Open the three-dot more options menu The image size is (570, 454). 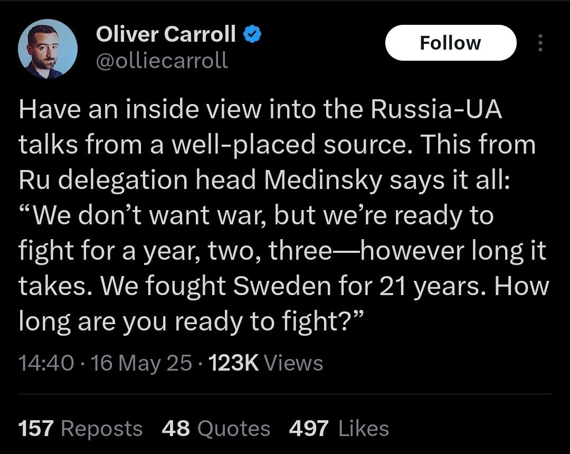539,43
